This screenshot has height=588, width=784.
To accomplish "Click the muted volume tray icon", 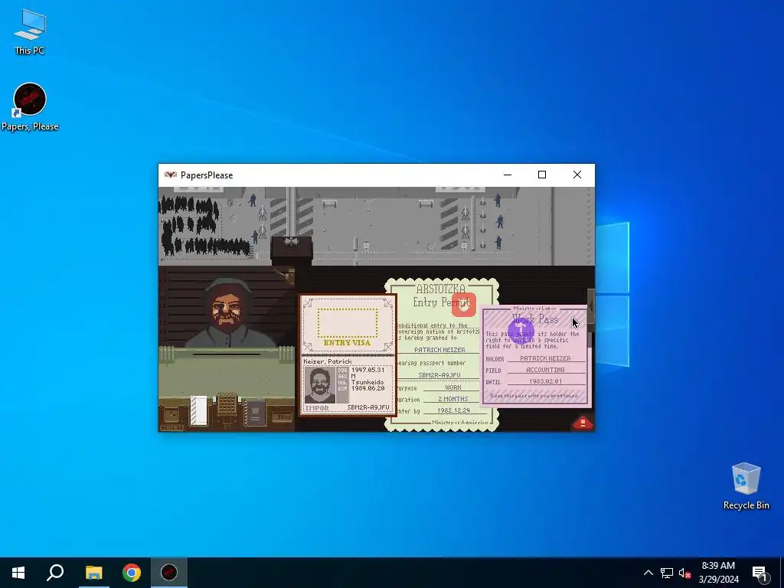I will tap(684, 573).
